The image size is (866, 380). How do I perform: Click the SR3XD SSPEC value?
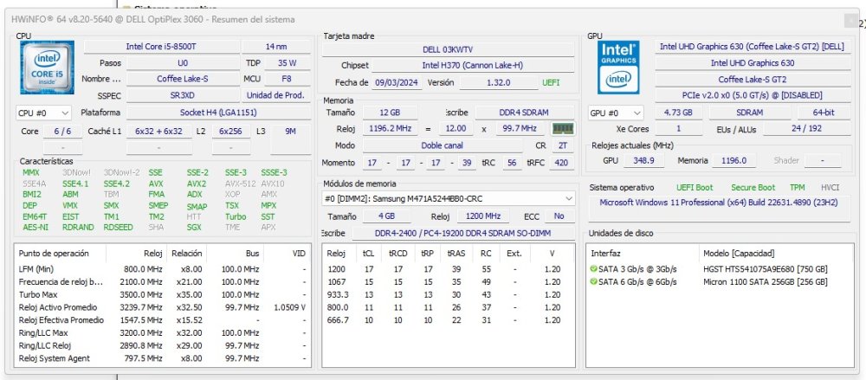tap(182, 95)
